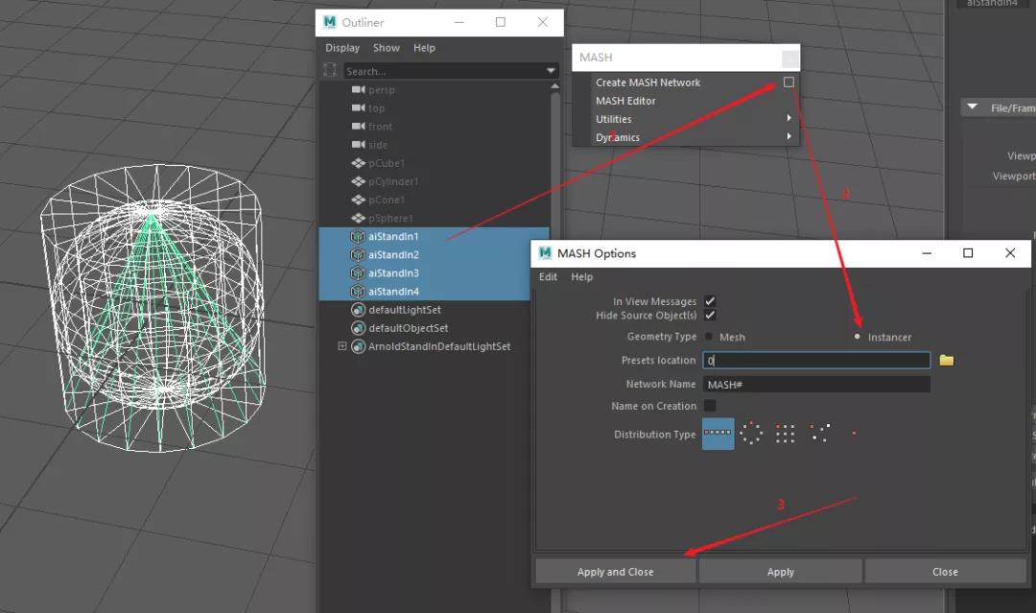The image size is (1036, 613).
Task: Toggle the In View Messages checkbox
Action: tap(710, 301)
